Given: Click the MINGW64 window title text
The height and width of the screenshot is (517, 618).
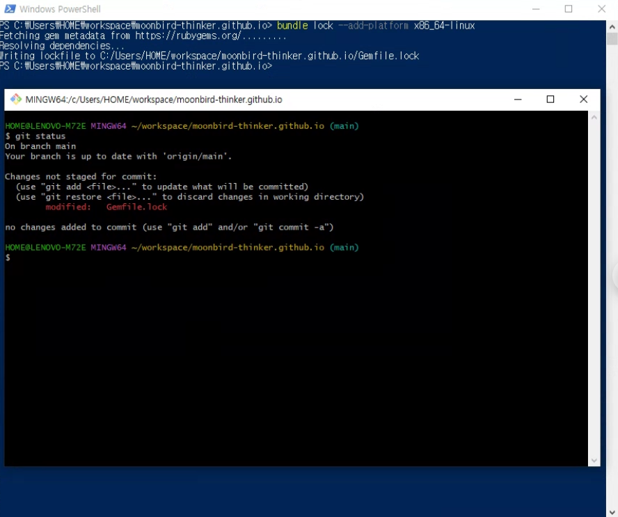Looking at the screenshot, I should pos(154,100).
